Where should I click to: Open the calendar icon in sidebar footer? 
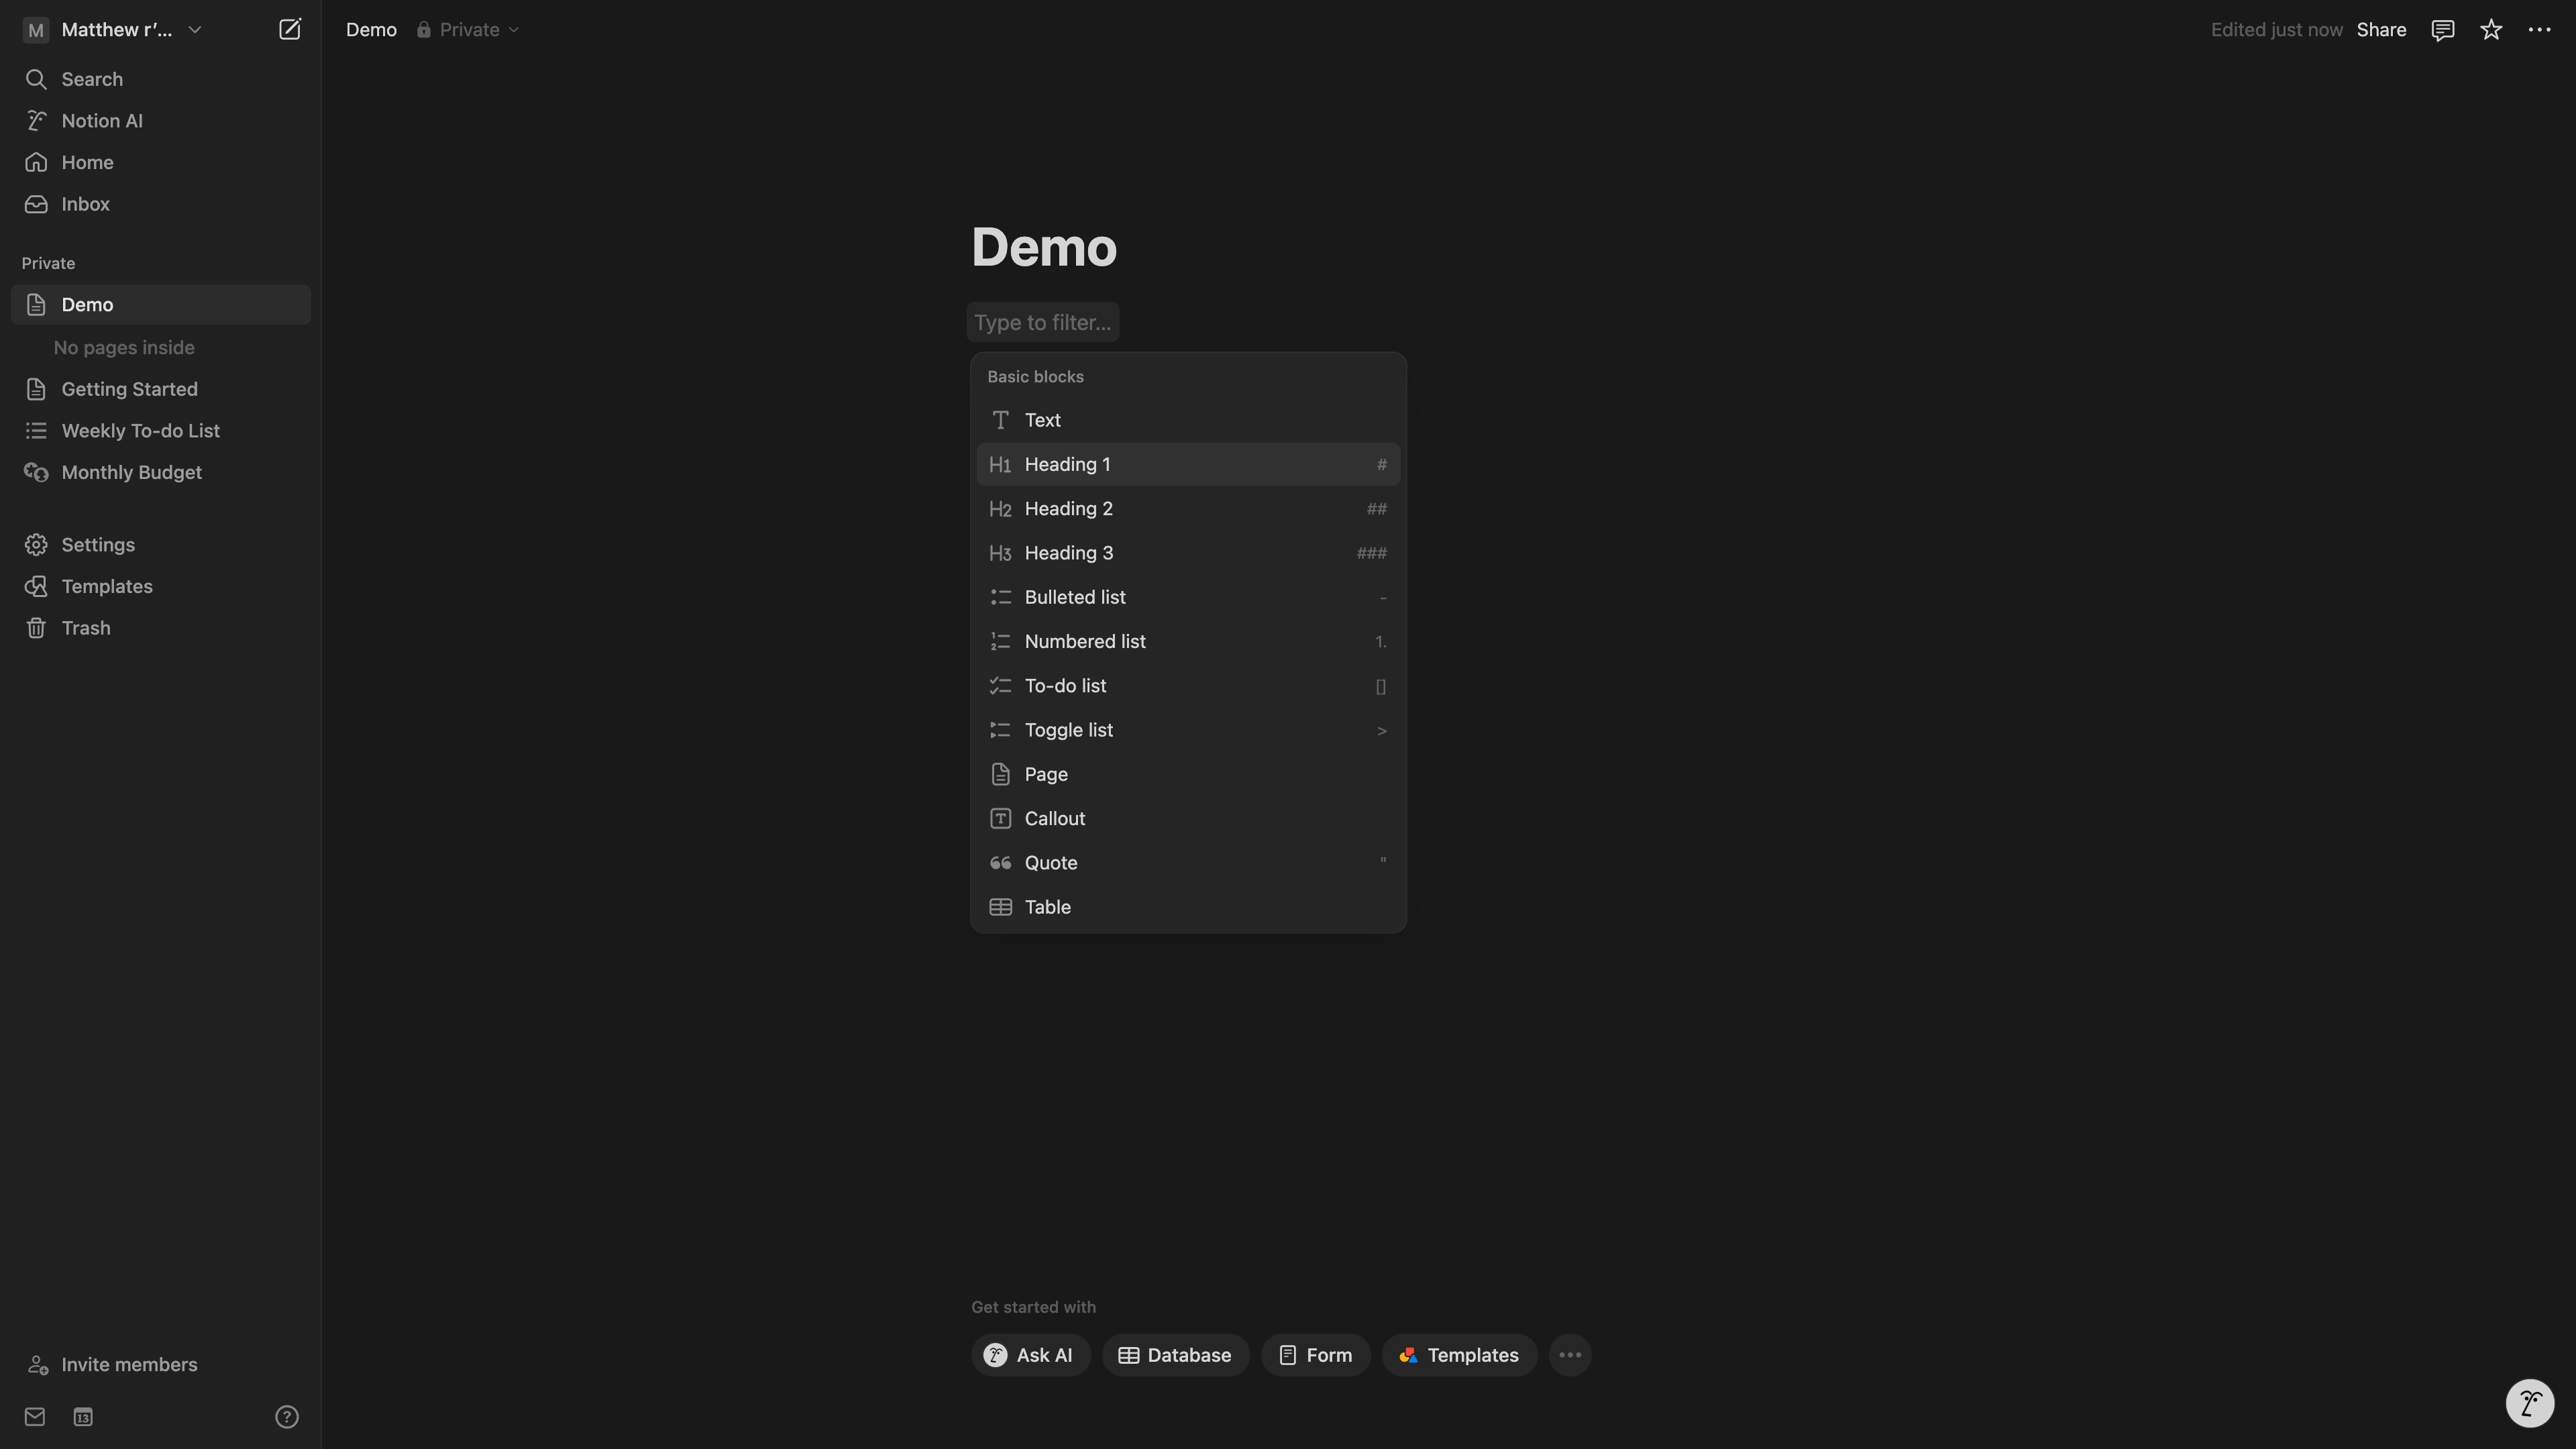(x=83, y=1417)
